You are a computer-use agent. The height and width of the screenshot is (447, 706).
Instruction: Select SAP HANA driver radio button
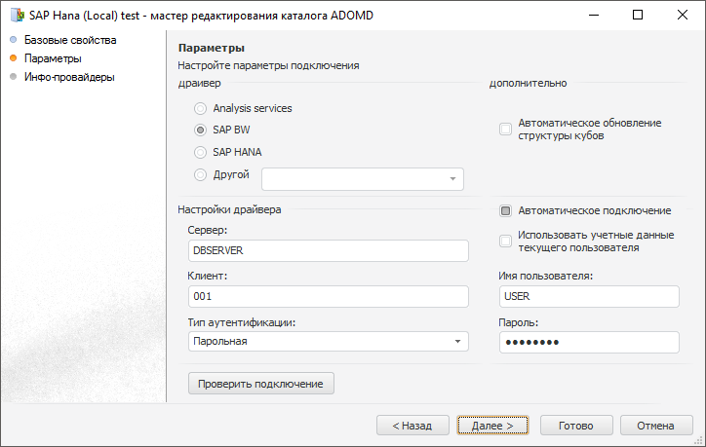(x=201, y=152)
